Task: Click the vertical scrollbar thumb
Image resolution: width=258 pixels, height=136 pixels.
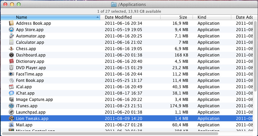Action: pos(255,56)
